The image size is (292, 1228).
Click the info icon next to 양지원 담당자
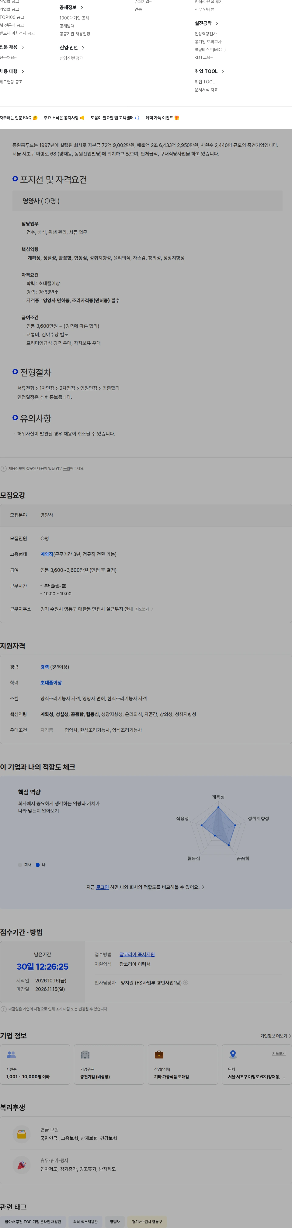pos(186,982)
